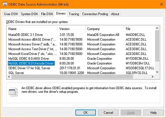
Task: Click version 8.00.28.00 in the Unicode Driver row
Action: [x=67, y=63]
